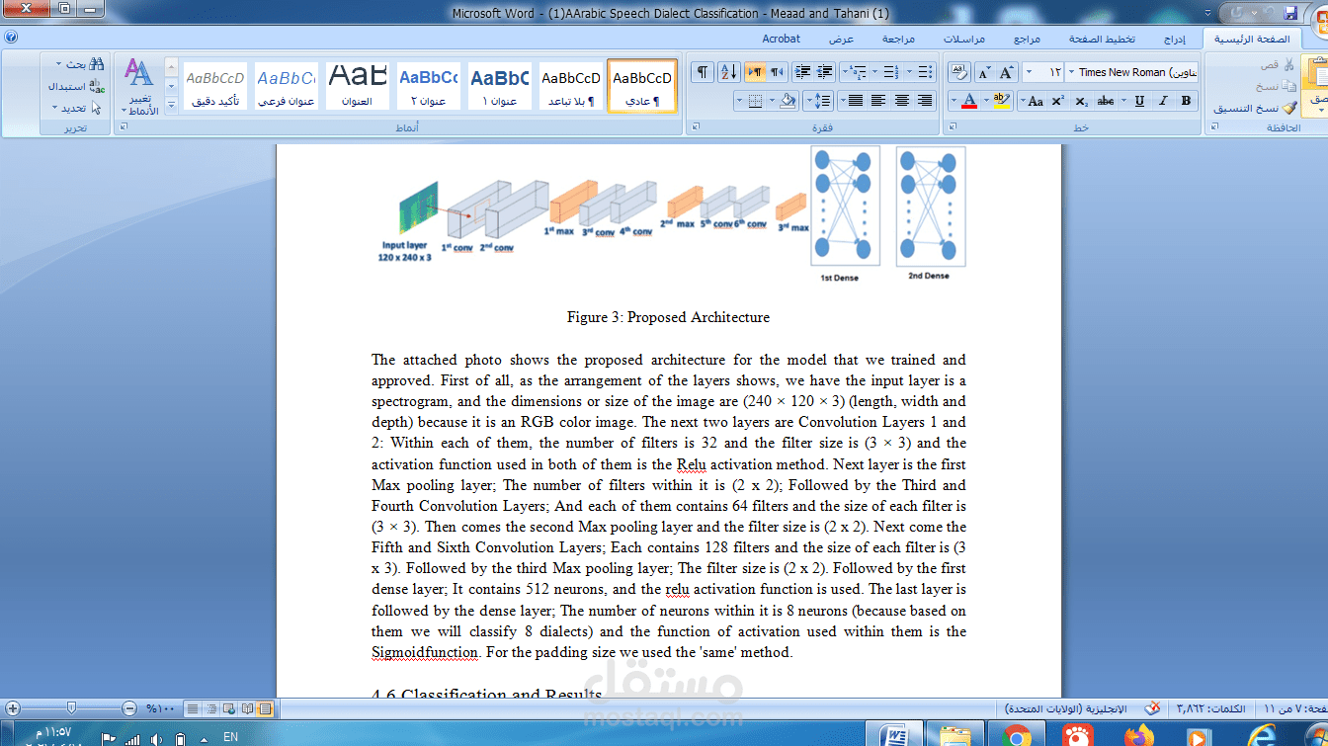This screenshot has height=746, width=1328.
Task: Click the zoom out minus button
Action: pyautogui.click(x=129, y=708)
